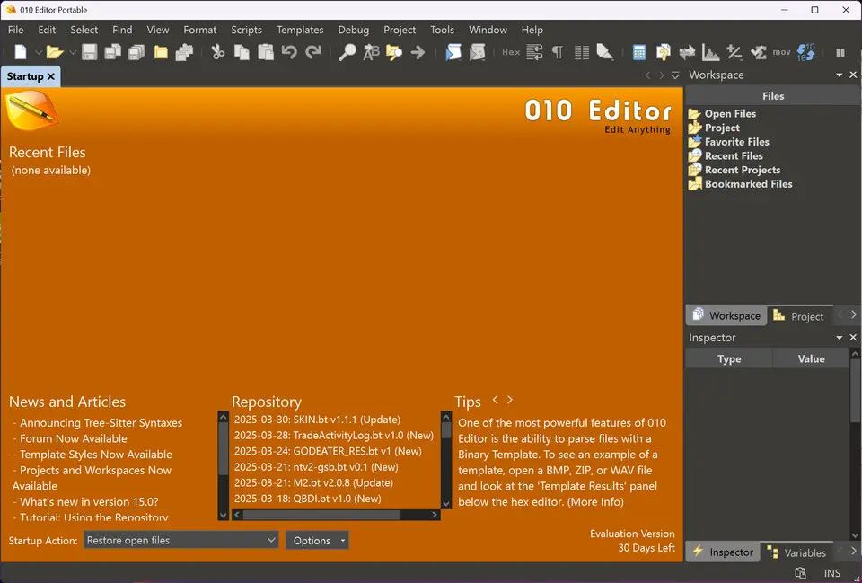The width and height of the screenshot is (862, 583).
Task: Click the Checksum sigma checkmark icon
Action: [x=759, y=52]
